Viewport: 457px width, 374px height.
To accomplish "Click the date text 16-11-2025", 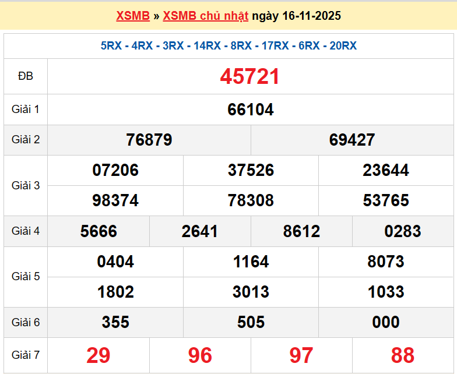I will [x=311, y=16].
